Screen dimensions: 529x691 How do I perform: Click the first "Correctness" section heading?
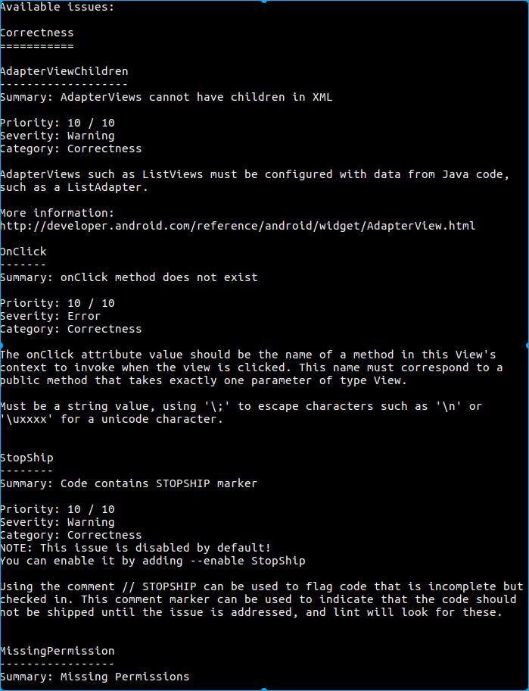pos(37,33)
